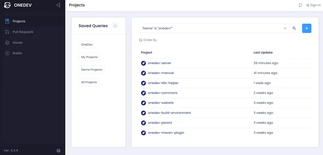Open the onedev-website project link

click(161, 103)
